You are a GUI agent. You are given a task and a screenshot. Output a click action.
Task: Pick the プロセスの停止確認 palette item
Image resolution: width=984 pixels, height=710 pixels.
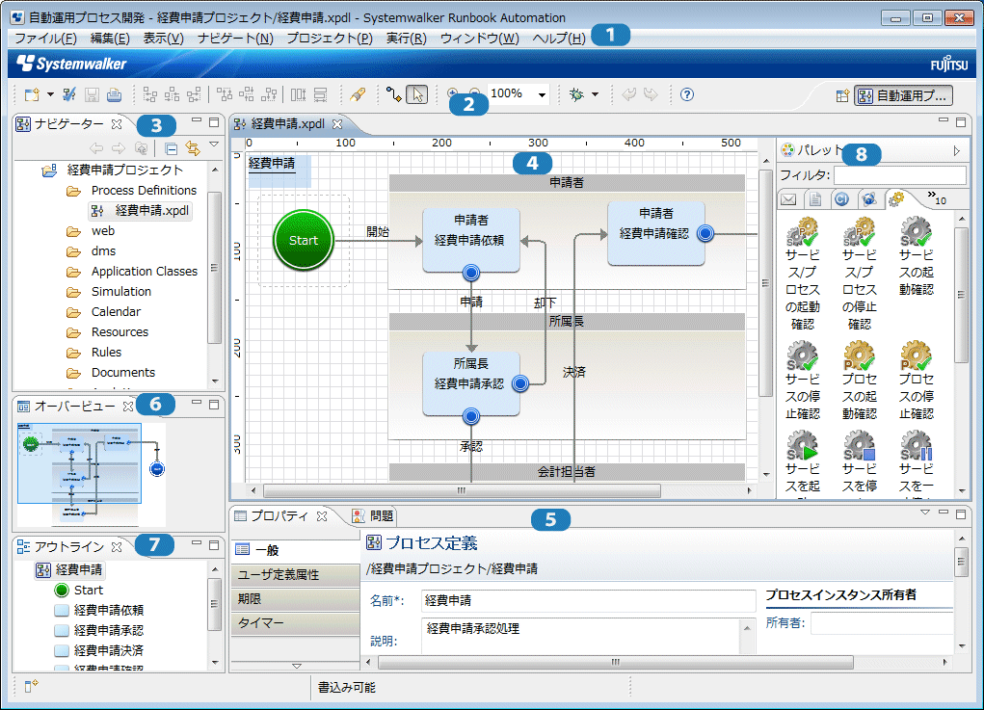pos(917,381)
